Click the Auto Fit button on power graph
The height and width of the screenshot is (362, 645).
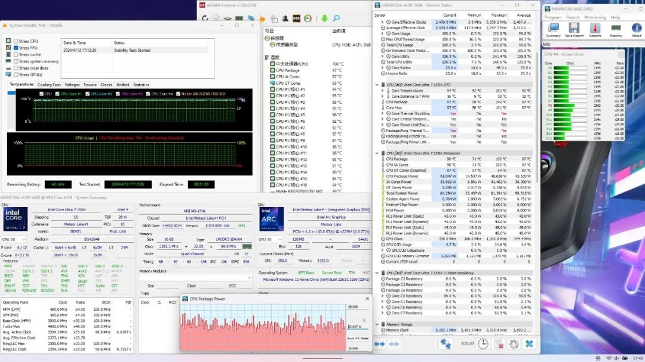click(x=354, y=338)
